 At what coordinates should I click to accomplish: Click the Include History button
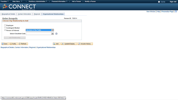pyautogui.click(x=85, y=44)
